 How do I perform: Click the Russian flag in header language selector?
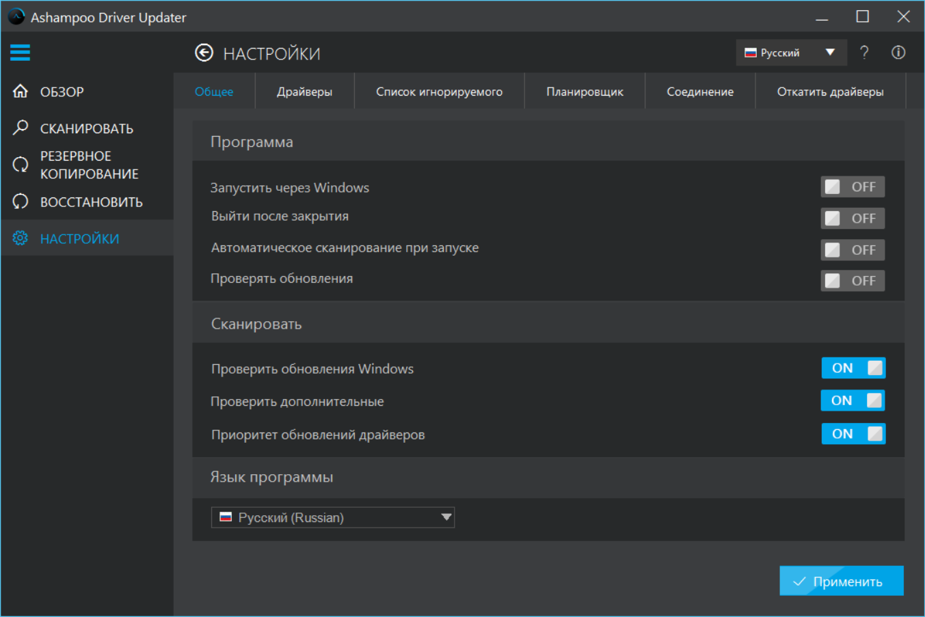click(x=751, y=53)
